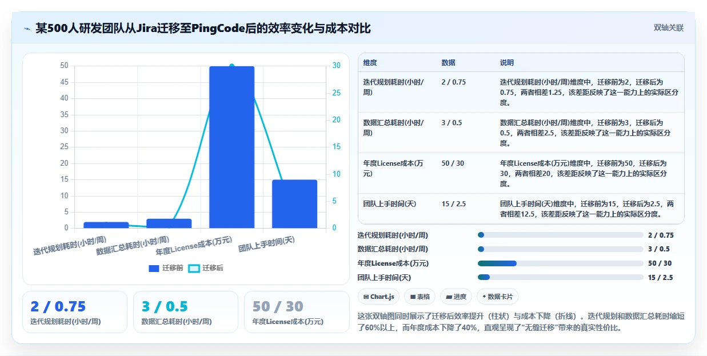This screenshot has height=356, width=707.
Task: Click the 维度 table column header
Action: [370, 63]
